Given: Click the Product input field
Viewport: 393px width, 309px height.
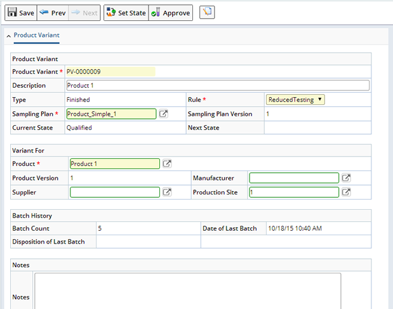Looking at the screenshot, I should [115, 163].
